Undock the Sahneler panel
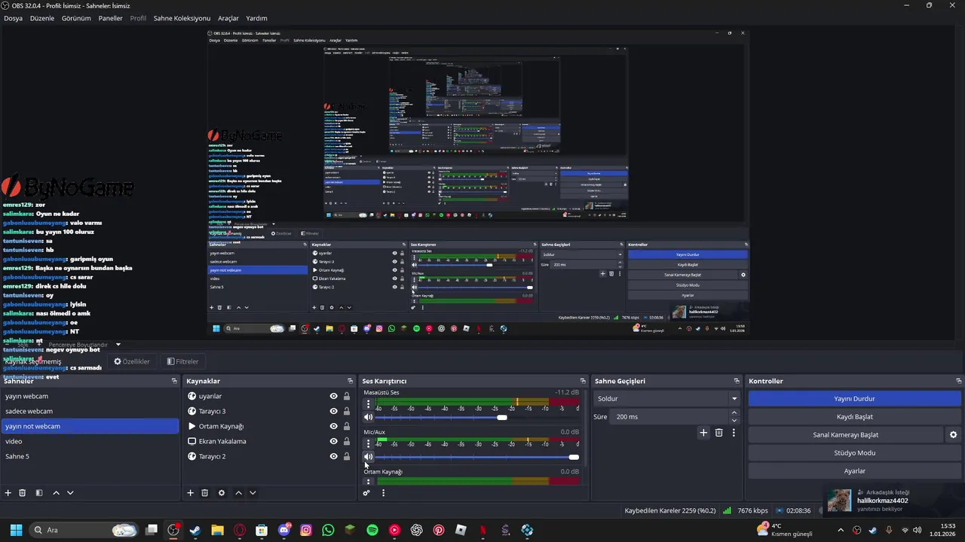Viewport: 965px width, 542px height. (x=174, y=381)
